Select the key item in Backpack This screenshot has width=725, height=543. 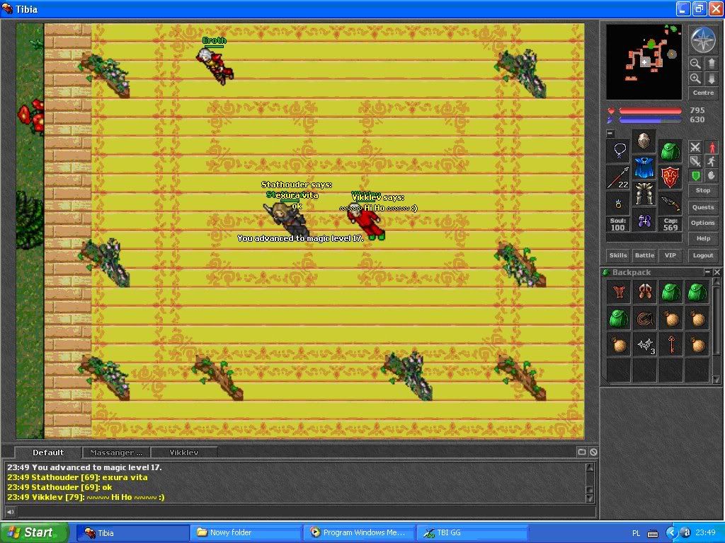click(671, 345)
